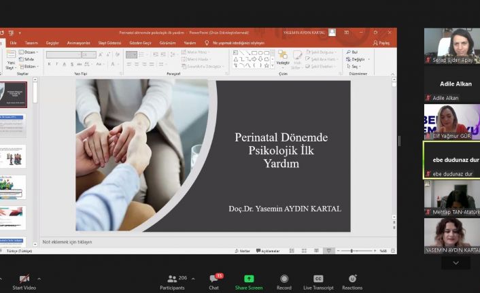
Task: Select the first slide thumbnail
Action: coord(14,95)
